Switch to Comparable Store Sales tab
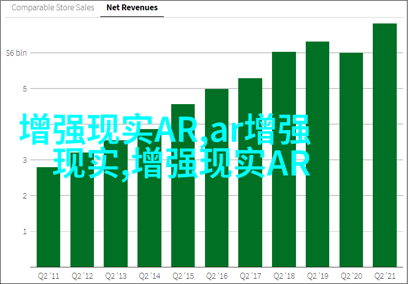The width and height of the screenshot is (408, 284). tap(53, 7)
